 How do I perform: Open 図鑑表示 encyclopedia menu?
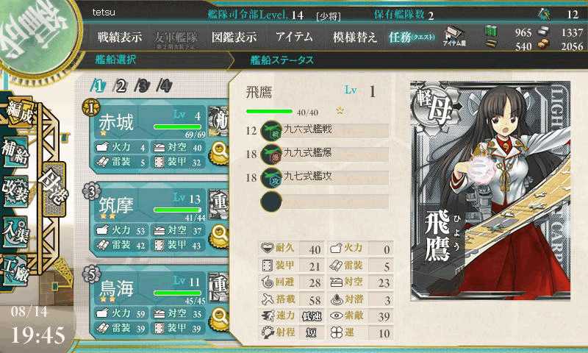click(234, 37)
